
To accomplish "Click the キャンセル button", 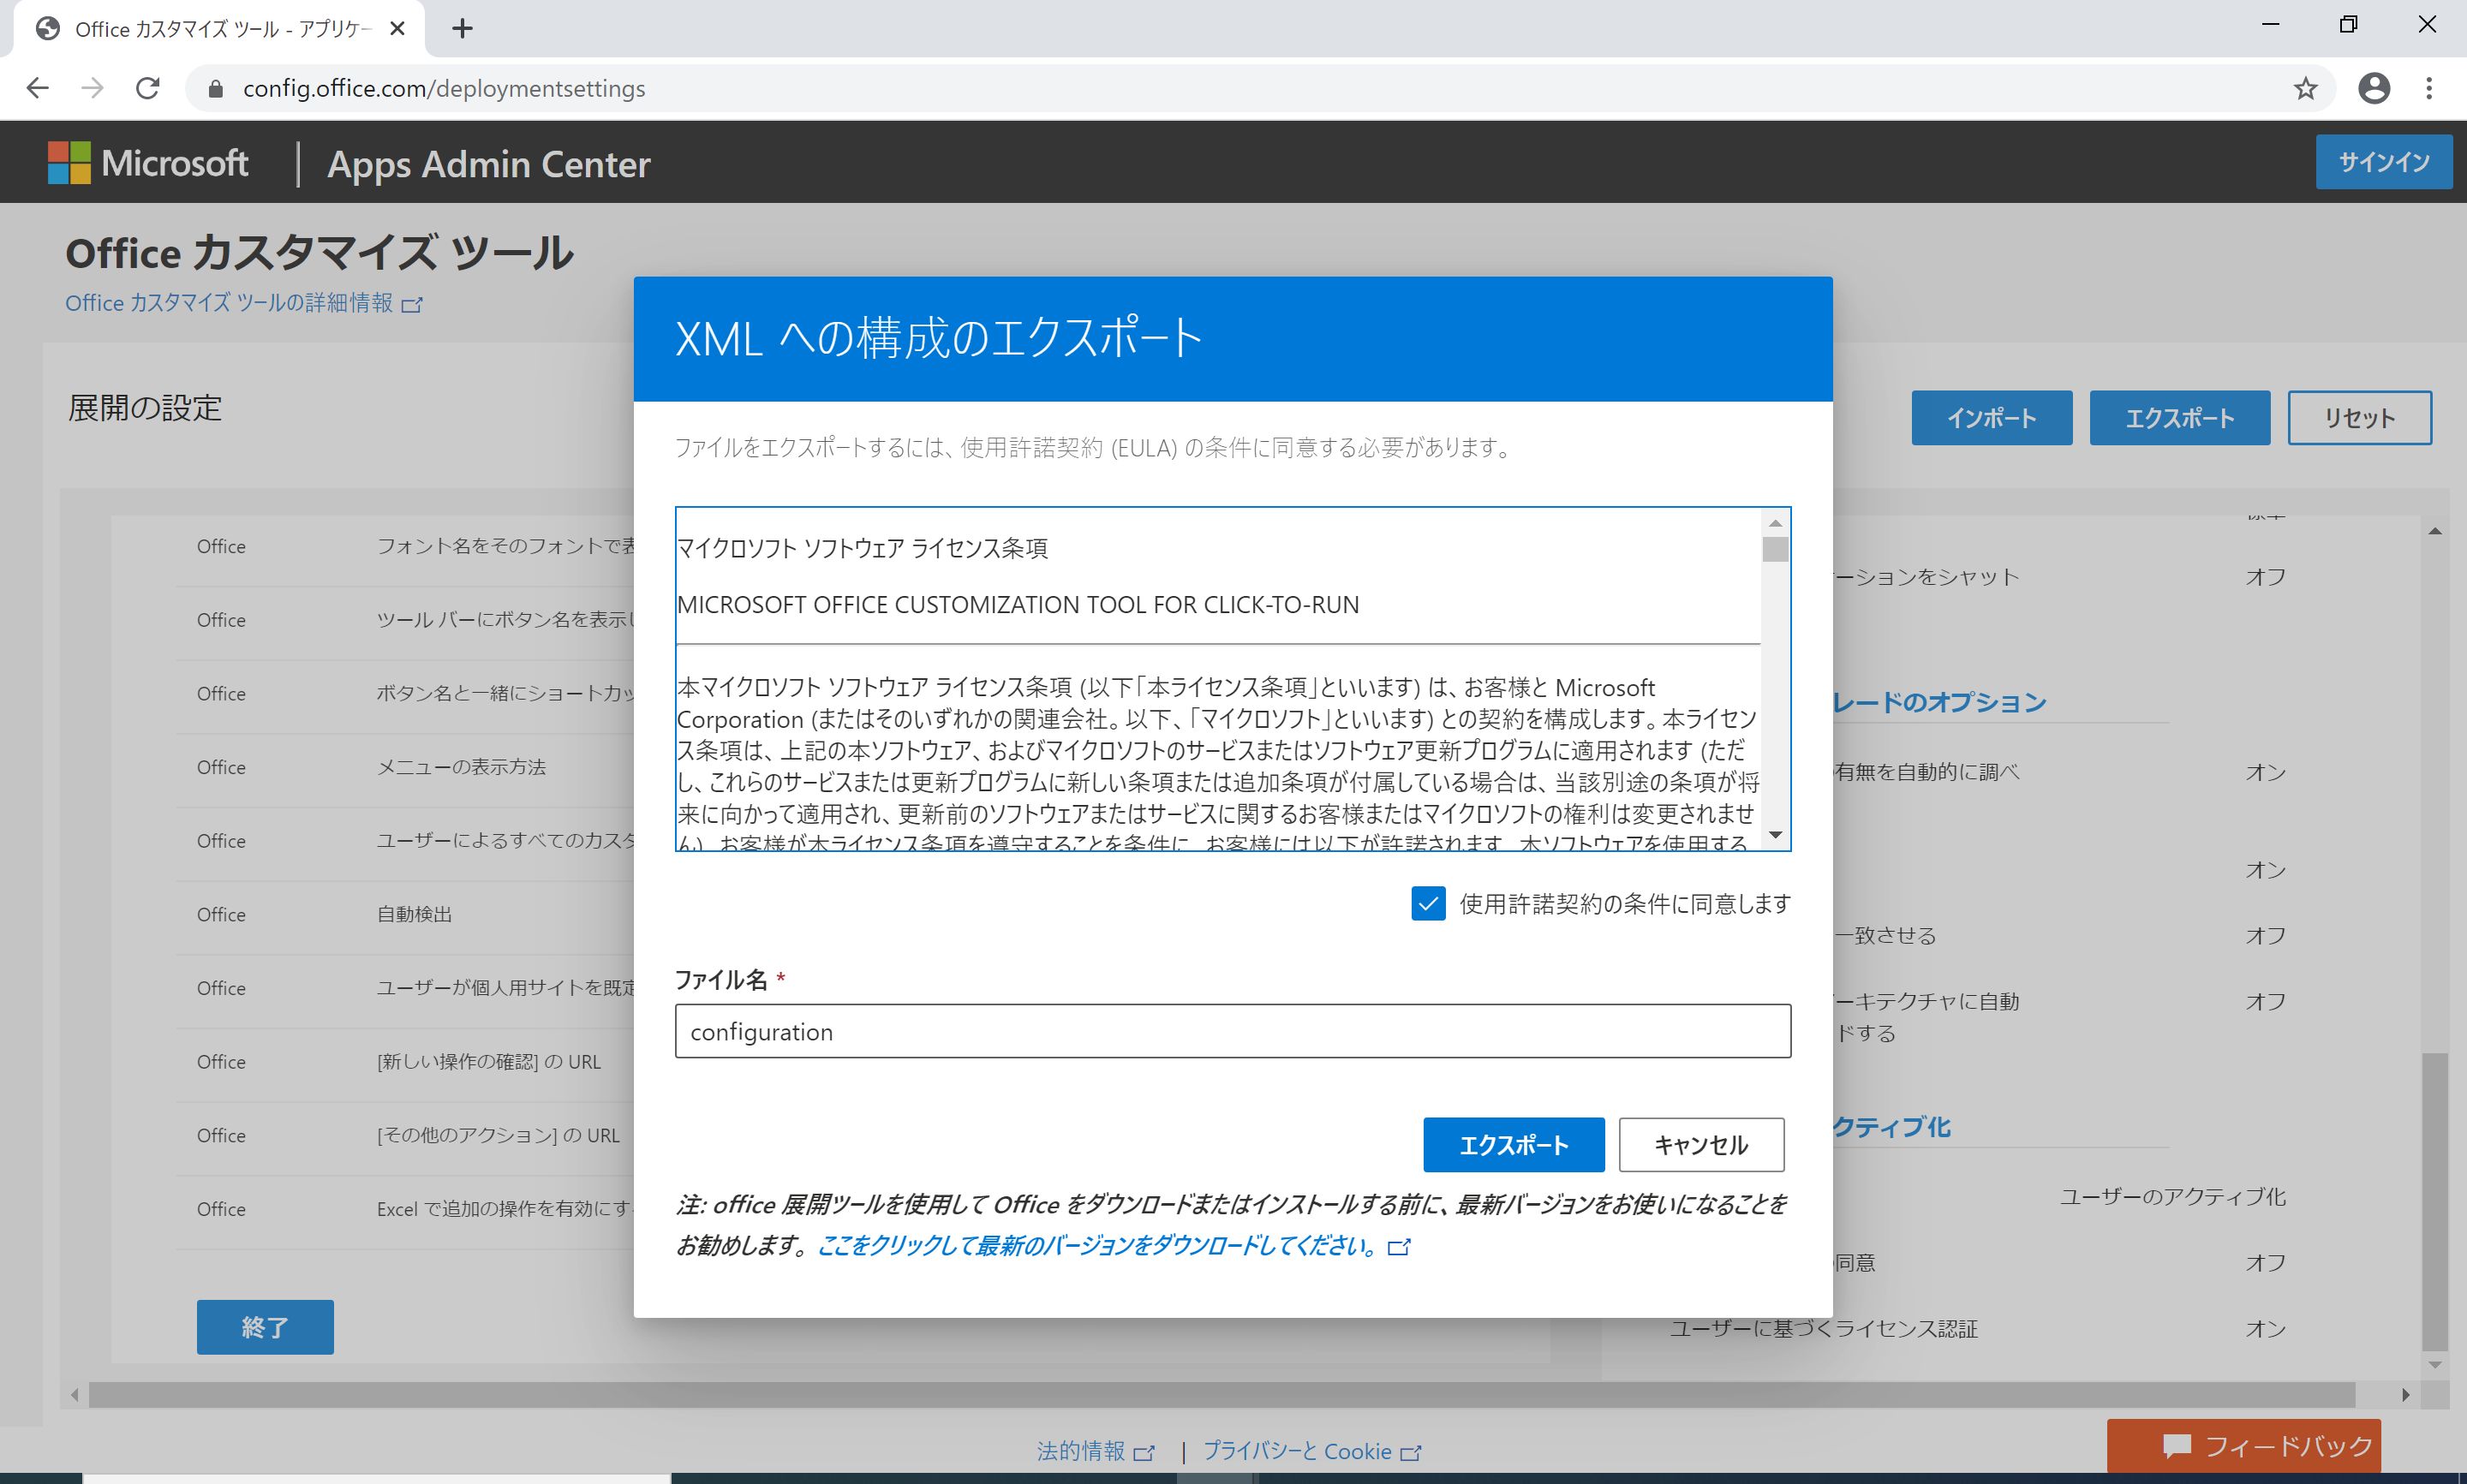I will pyautogui.click(x=1701, y=1144).
